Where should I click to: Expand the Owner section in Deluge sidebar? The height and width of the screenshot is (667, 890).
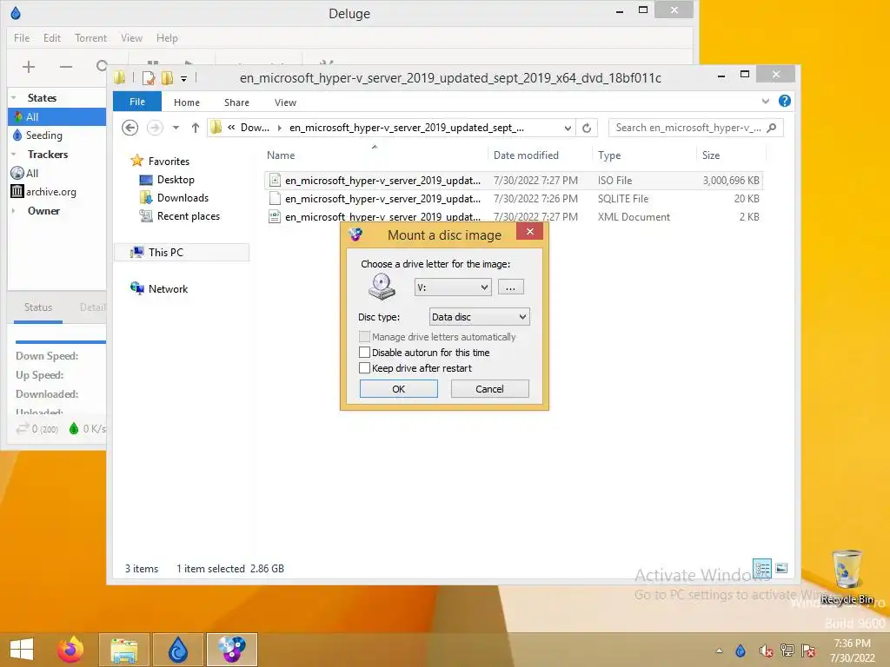[x=14, y=210]
